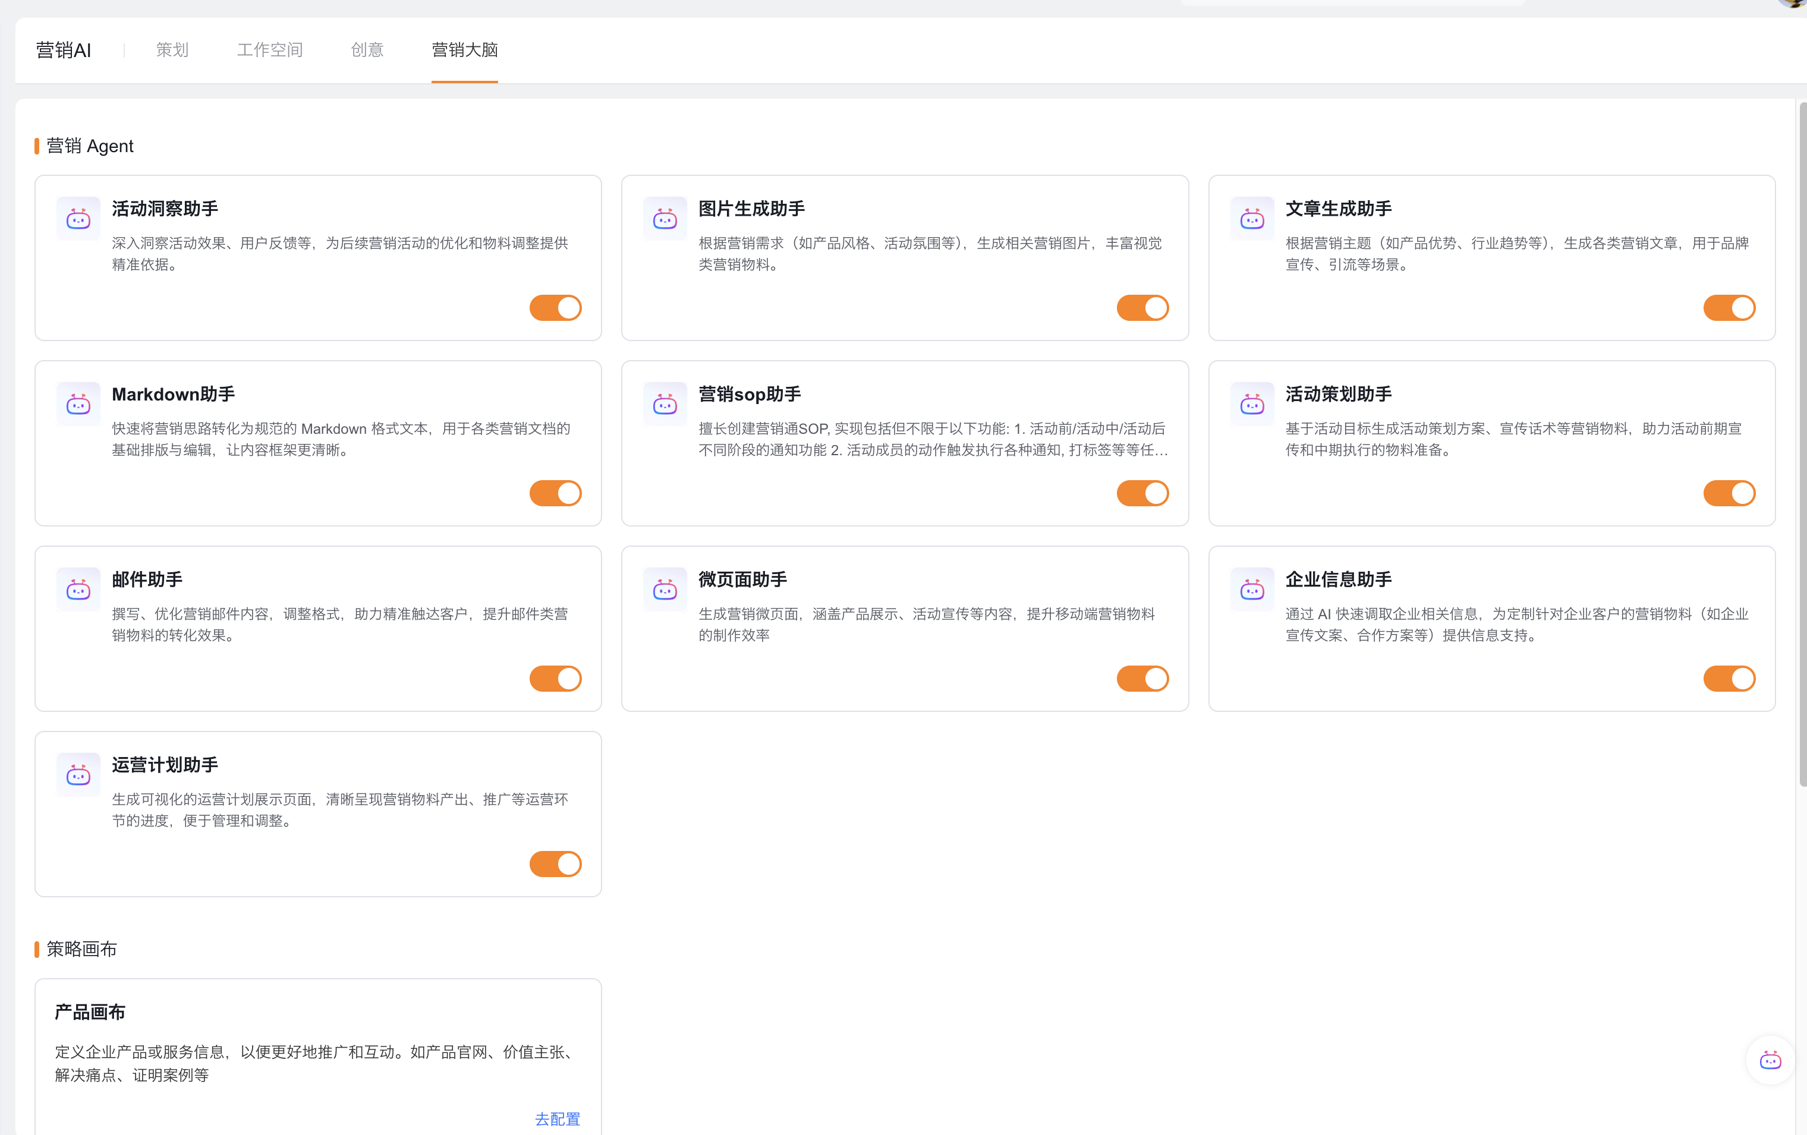The image size is (1807, 1135).
Task: Click the 图片生成助手 robot icon
Action: click(x=665, y=219)
